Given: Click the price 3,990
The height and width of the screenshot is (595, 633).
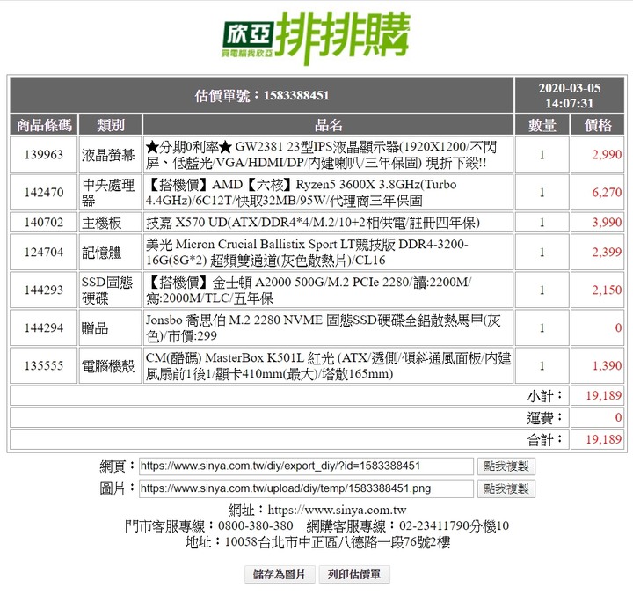Looking at the screenshot, I should pyautogui.click(x=607, y=223).
